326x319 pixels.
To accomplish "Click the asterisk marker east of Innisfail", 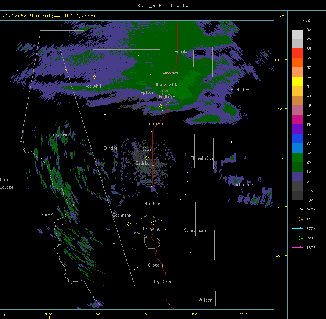I will pyautogui.click(x=190, y=115).
